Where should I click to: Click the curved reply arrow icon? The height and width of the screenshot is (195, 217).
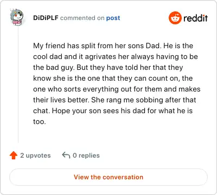(x=66, y=155)
